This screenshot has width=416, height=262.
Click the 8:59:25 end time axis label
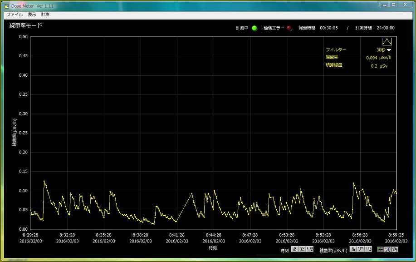click(x=396, y=235)
